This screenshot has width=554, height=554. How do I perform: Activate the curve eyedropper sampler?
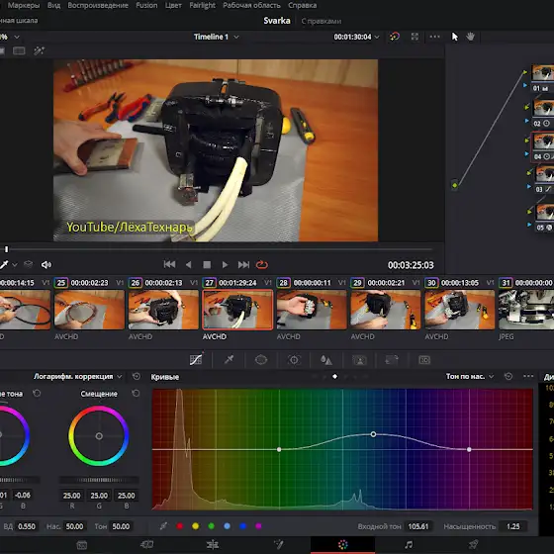point(163,526)
